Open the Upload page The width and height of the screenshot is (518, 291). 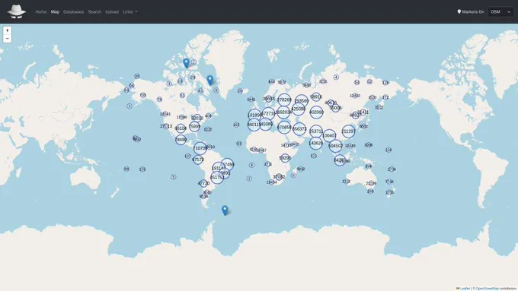tap(112, 12)
